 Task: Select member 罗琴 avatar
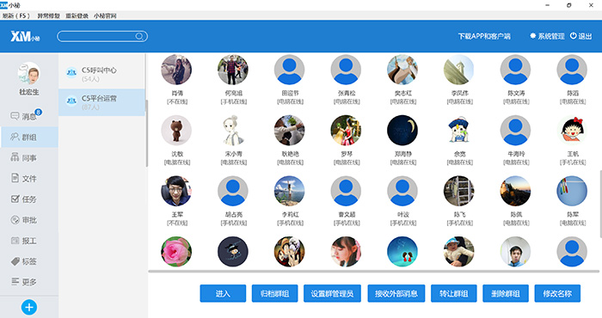click(x=346, y=131)
